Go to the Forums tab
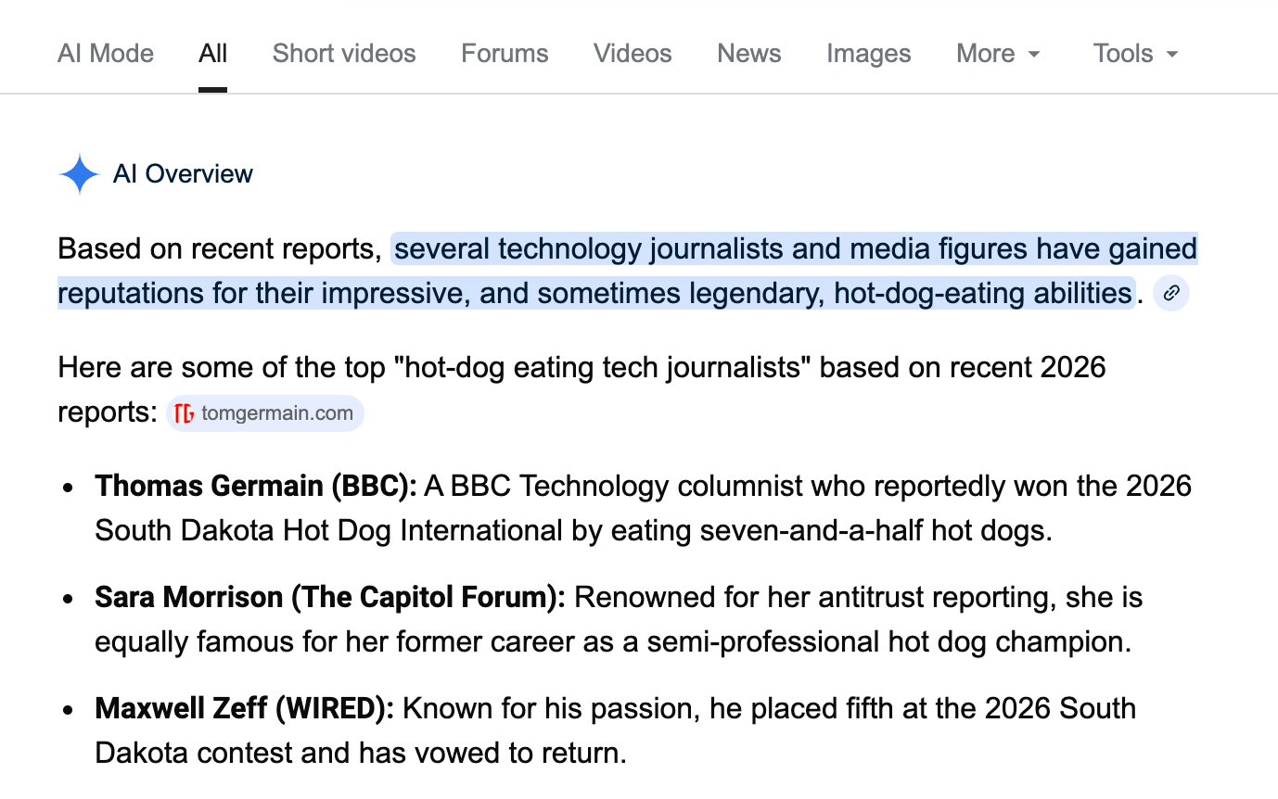Screen dimensions: 1278x799 pos(505,54)
